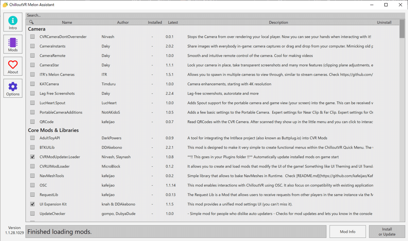Sort by the Name column header
The height and width of the screenshot is (241, 408).
67,22
